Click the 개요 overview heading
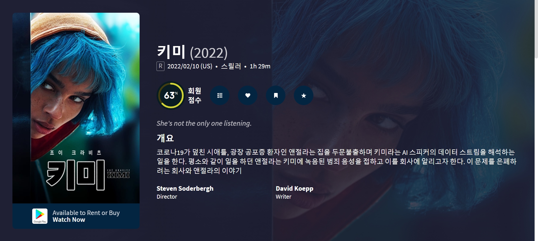Viewport: 538px width, 241px height. 165,138
